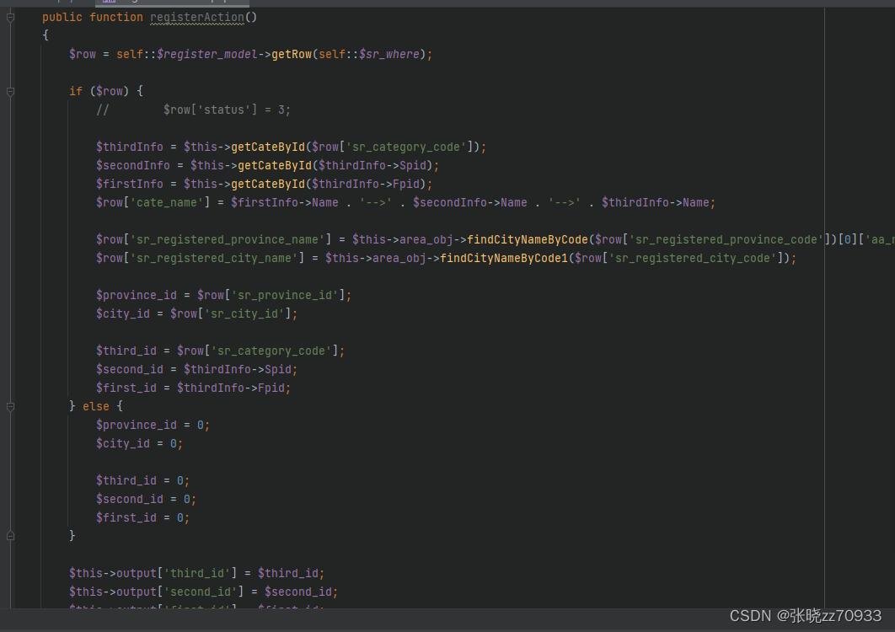This screenshot has width=895, height=632.
Task: Click 'sr_province_id' string key
Action: 285,295
